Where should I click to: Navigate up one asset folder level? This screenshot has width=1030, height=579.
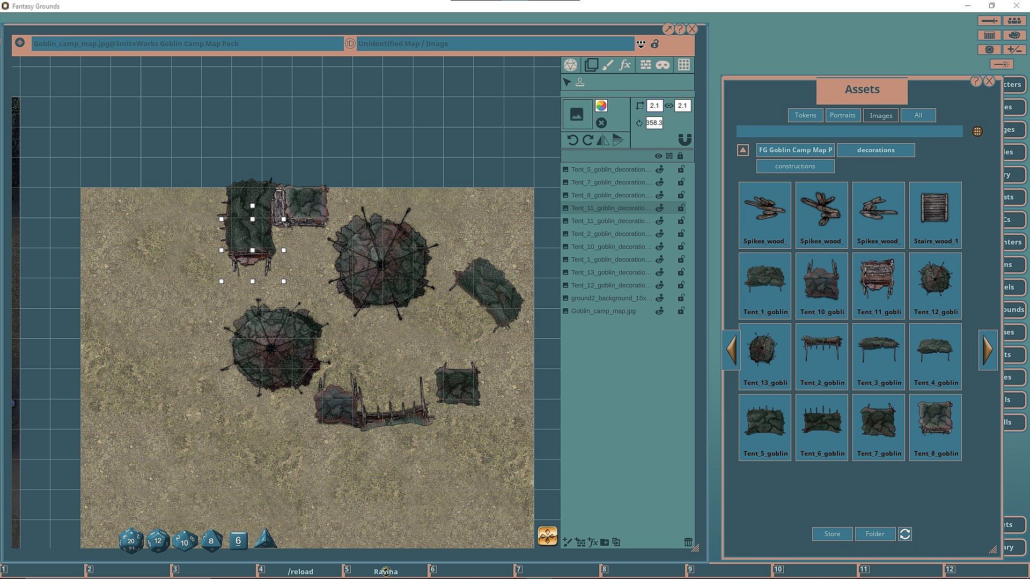743,150
